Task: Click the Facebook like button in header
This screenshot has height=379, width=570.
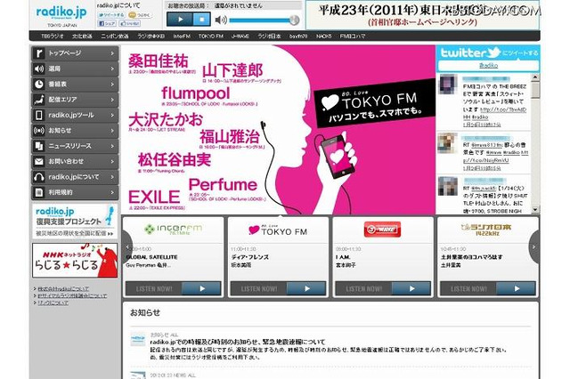Action: point(130,24)
